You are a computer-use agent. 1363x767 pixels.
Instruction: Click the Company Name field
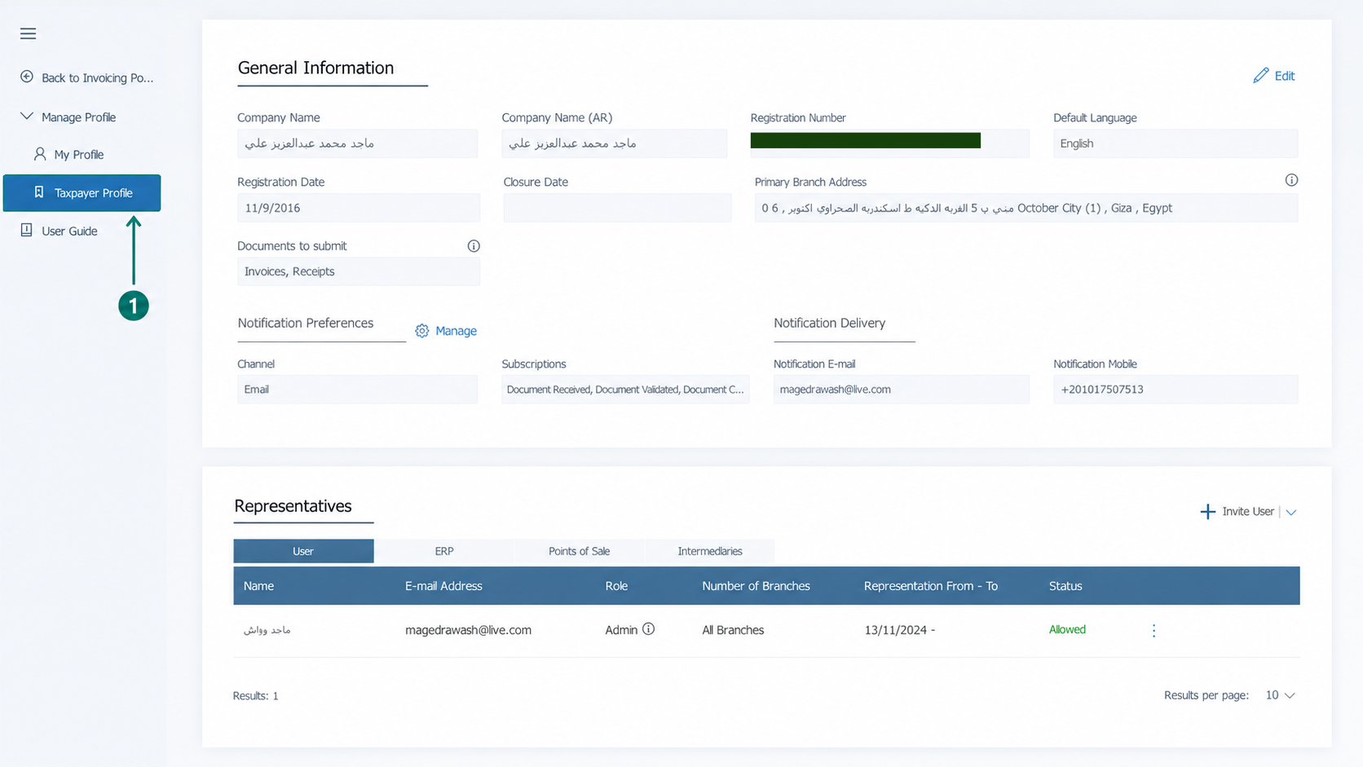coord(357,143)
